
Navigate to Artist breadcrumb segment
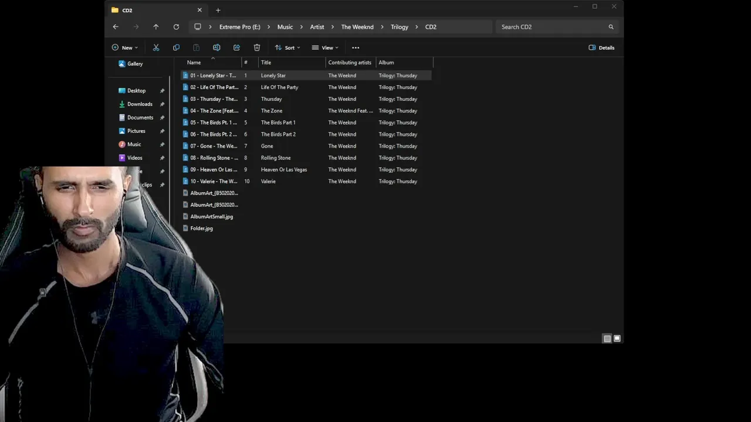coord(317,27)
